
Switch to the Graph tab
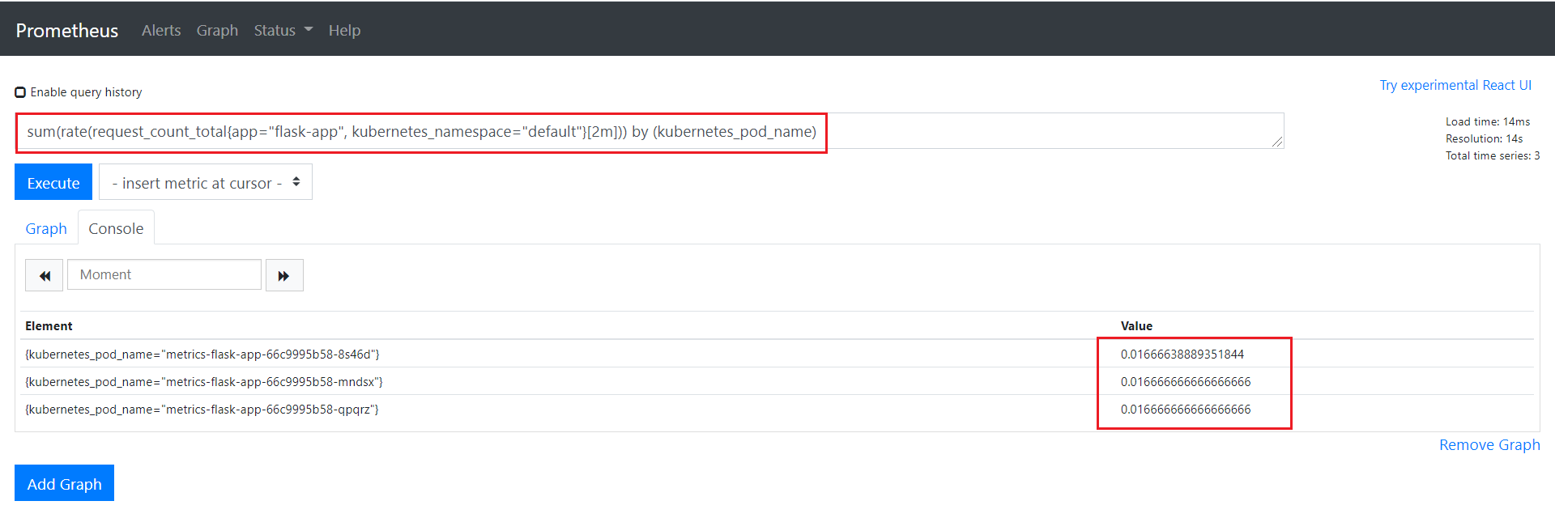click(46, 228)
